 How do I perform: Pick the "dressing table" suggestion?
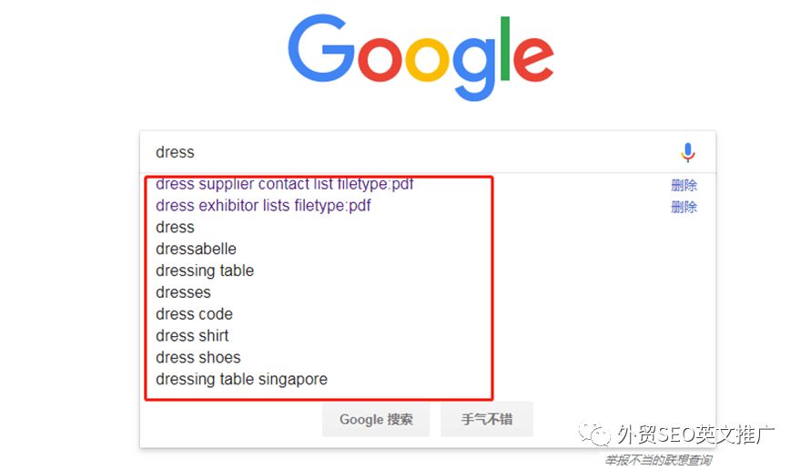click(x=204, y=271)
